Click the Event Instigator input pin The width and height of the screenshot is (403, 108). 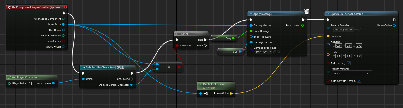[x=251, y=37]
